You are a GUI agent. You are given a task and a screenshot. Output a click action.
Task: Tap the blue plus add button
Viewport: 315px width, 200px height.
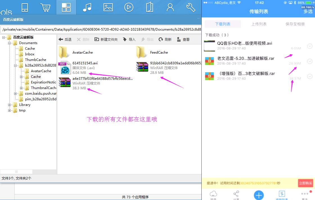(x=259, y=195)
